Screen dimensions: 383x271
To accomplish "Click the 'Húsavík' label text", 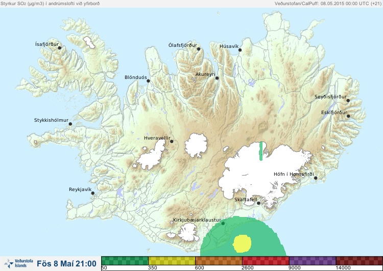I will click(x=229, y=46).
